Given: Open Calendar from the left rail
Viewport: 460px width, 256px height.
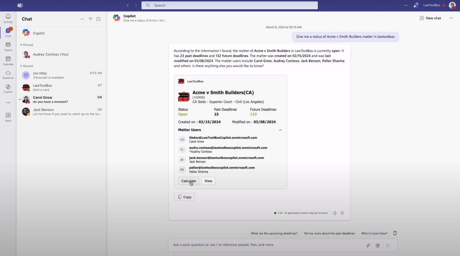Looking at the screenshot, I should click(8, 61).
